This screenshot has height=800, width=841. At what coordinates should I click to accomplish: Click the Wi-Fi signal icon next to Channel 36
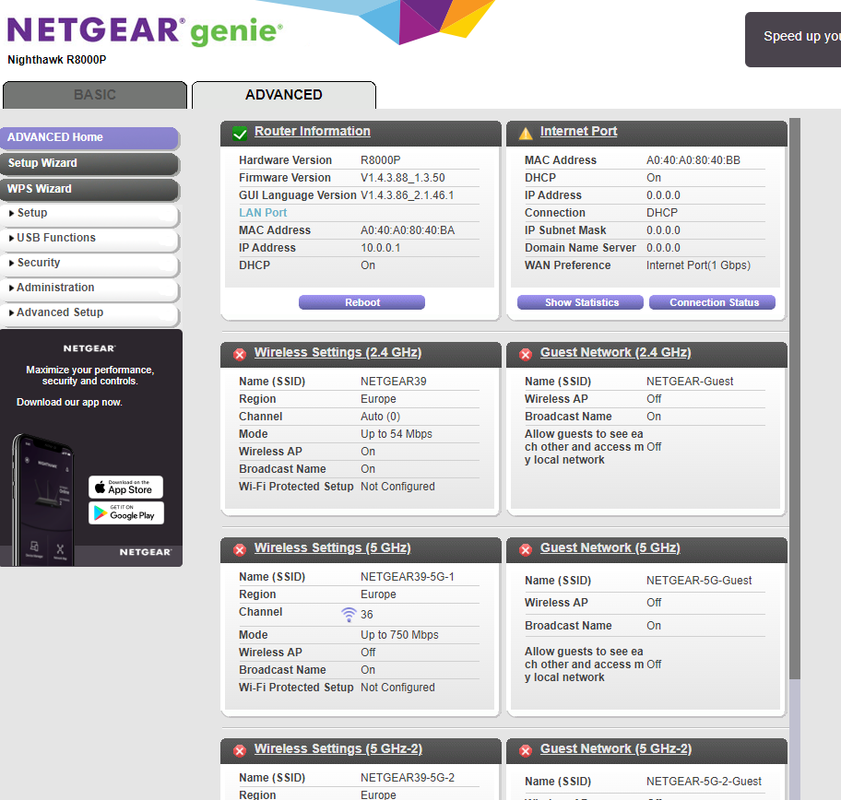pyautogui.click(x=349, y=614)
